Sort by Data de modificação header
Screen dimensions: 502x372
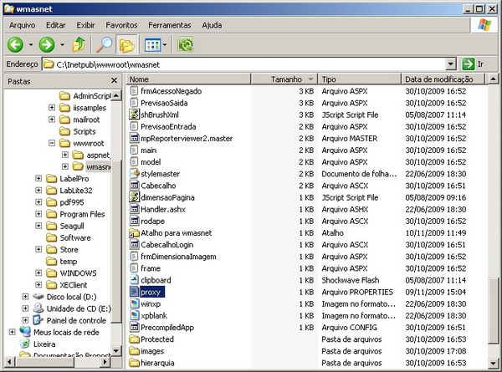coord(443,79)
